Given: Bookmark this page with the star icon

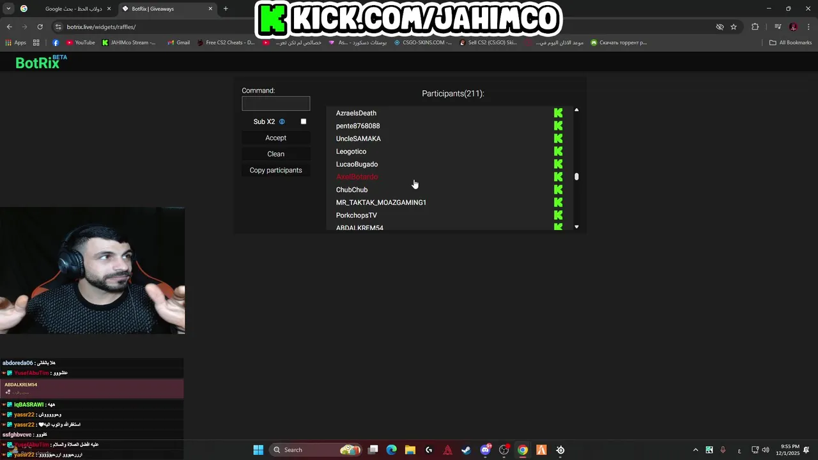Looking at the screenshot, I should point(734,27).
